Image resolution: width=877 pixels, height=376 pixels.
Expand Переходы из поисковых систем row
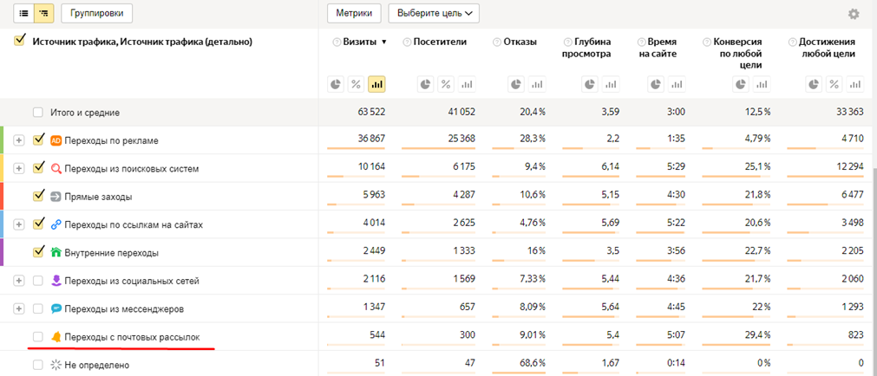click(x=19, y=168)
